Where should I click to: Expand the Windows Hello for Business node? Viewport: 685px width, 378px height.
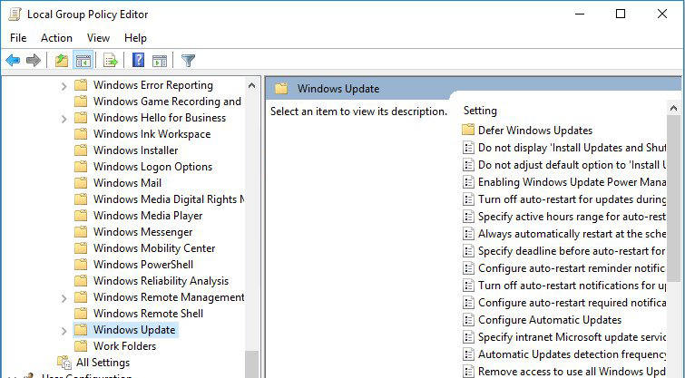64,119
